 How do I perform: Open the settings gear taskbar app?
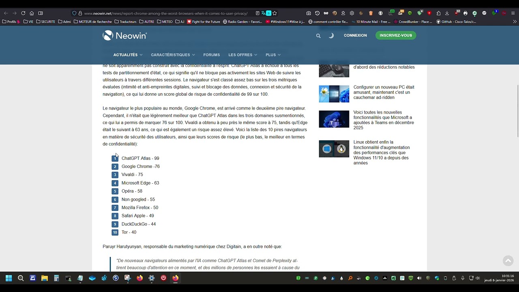pos(152,278)
